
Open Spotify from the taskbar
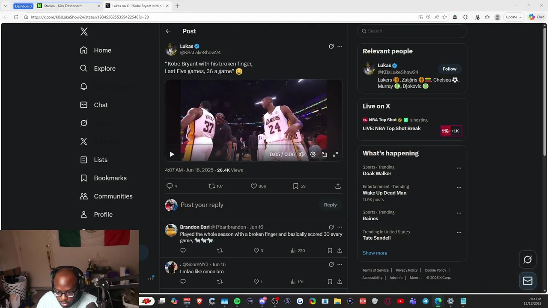click(237, 301)
